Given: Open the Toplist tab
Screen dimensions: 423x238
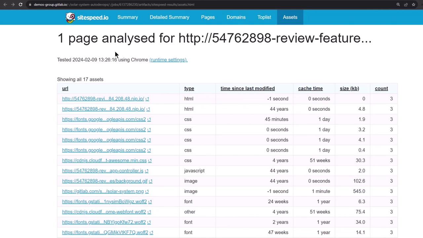Looking at the screenshot, I should pos(264,17).
